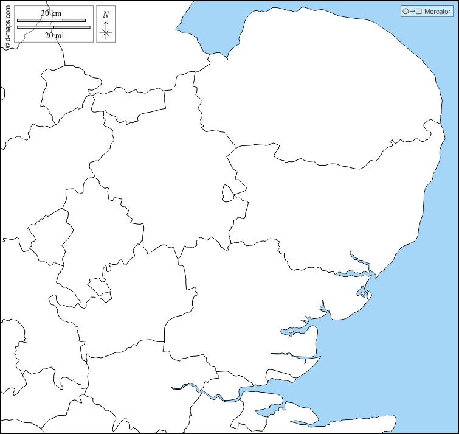
Task: Select the Mercator projection label
Action: (437, 12)
